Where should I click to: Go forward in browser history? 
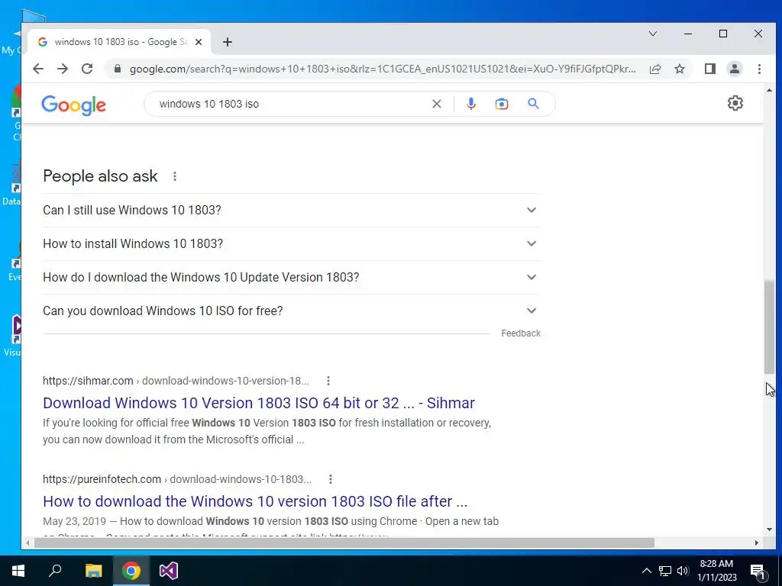[63, 69]
